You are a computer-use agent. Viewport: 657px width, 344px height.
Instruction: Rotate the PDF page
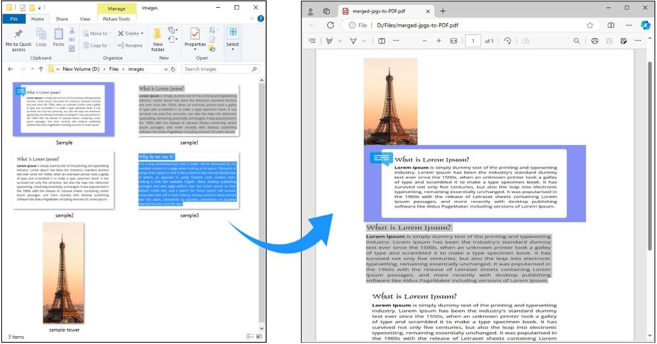507,41
